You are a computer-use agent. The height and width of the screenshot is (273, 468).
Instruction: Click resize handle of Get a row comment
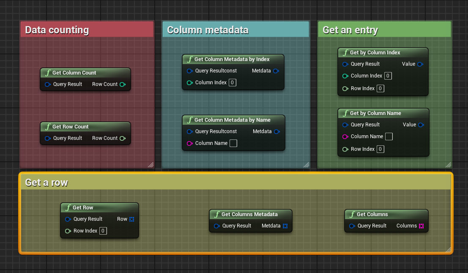coord(448,250)
